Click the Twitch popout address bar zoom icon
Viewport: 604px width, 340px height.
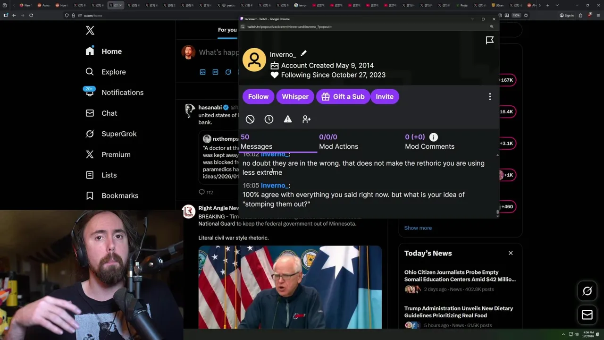[x=492, y=27]
